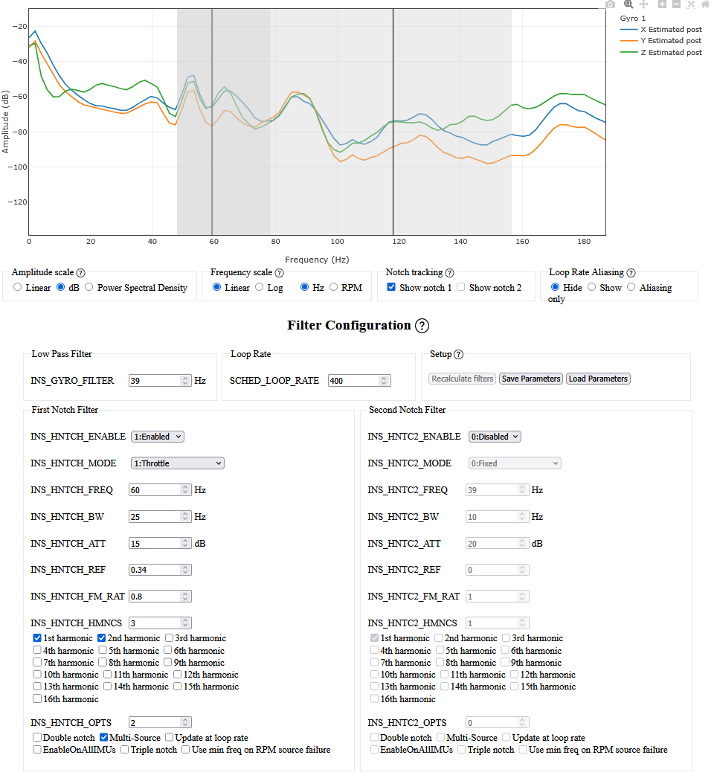Click help icon beside Notch tracking
The width and height of the screenshot is (717, 781).
(x=450, y=273)
